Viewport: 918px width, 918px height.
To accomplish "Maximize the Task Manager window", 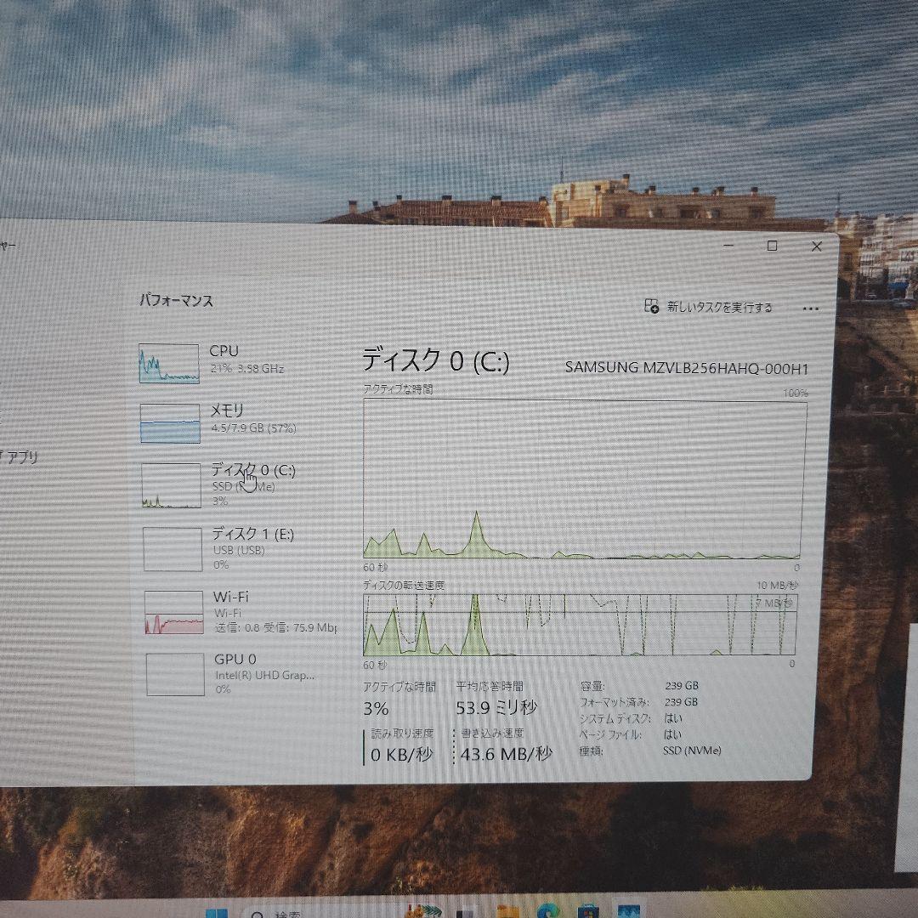I will coord(772,246).
